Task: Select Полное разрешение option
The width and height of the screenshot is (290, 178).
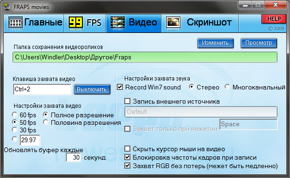Action: (46, 114)
